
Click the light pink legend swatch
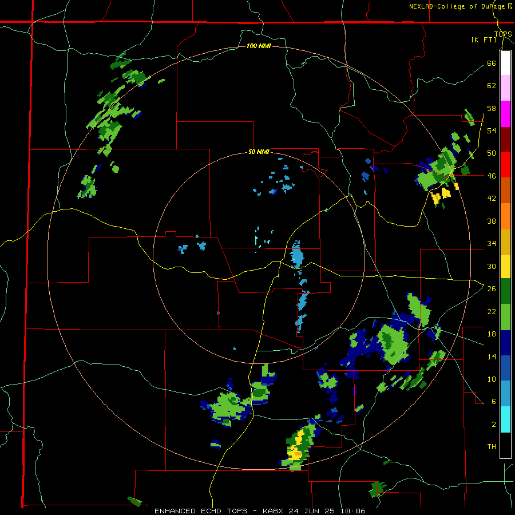tap(505, 88)
